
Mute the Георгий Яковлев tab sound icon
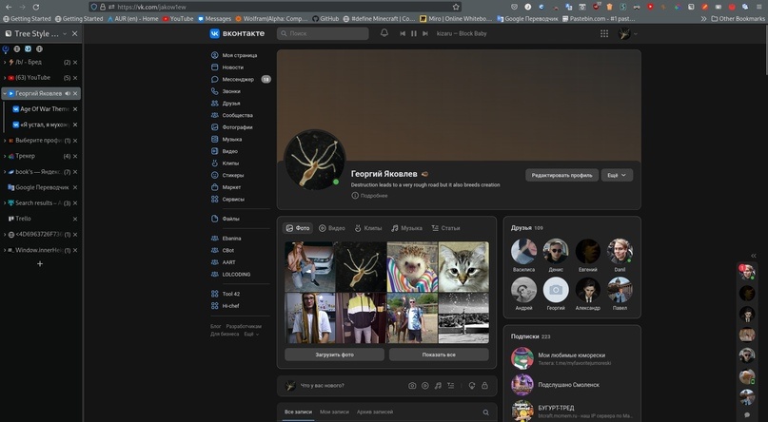[x=67, y=93]
